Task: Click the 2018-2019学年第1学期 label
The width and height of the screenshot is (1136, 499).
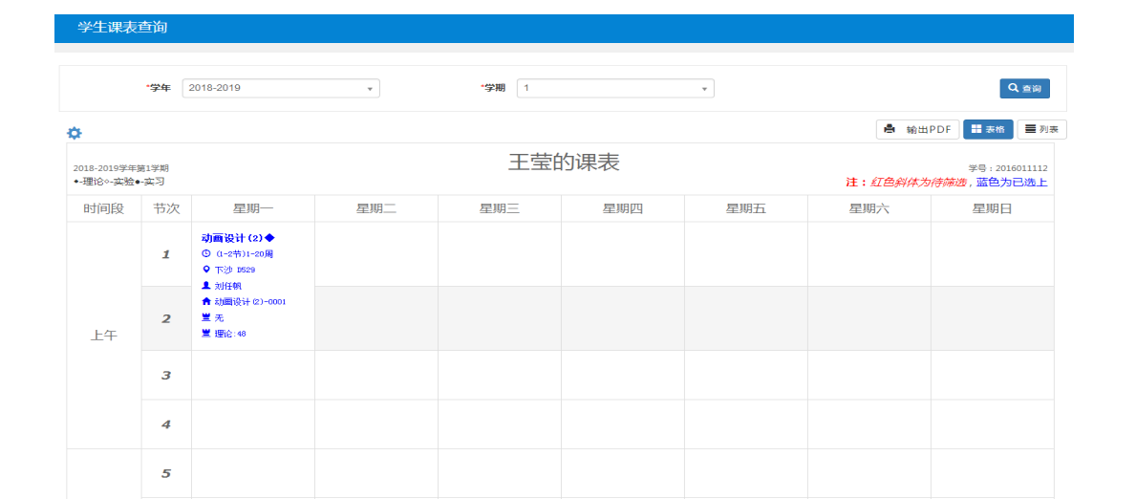Action: pyautogui.click(x=121, y=168)
